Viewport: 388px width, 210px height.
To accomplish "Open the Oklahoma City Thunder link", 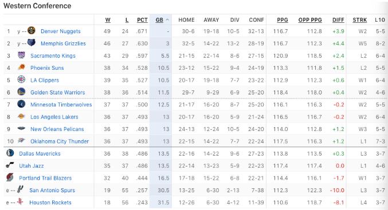I will point(60,141).
